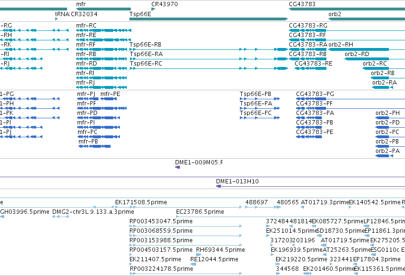Select protein mfr-PJ
The height and width of the screenshot is (276, 405).
click(x=88, y=99)
